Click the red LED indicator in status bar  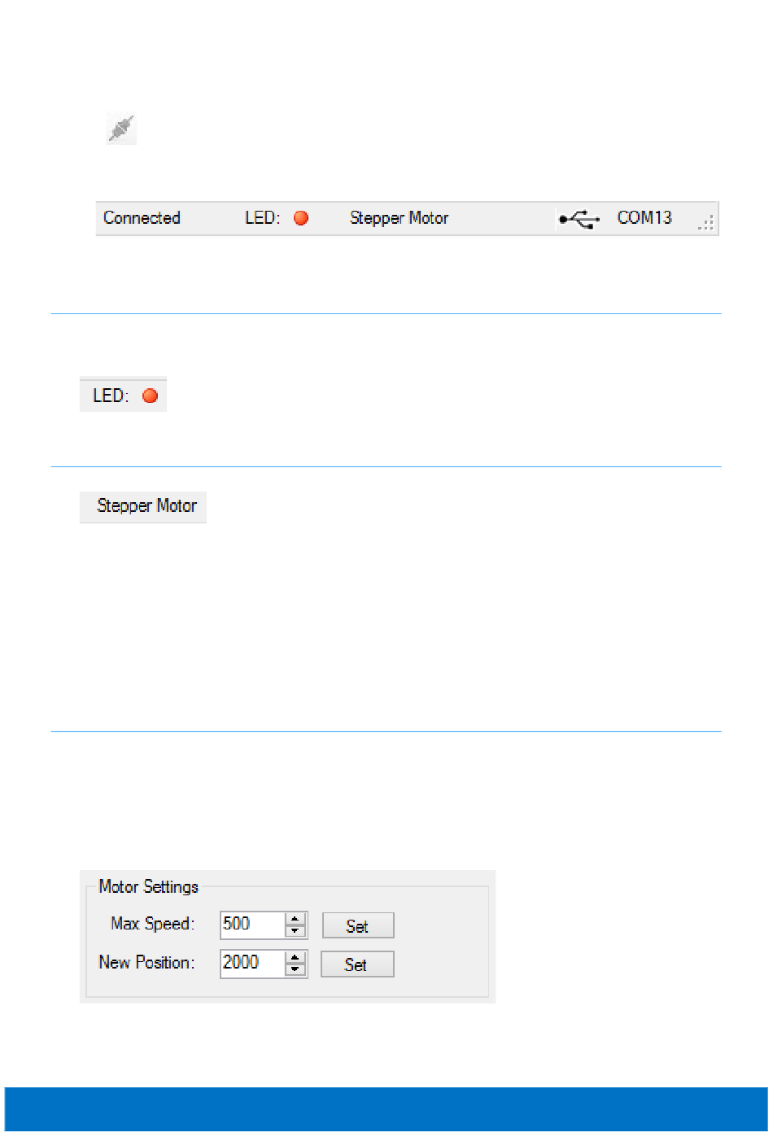pos(301,218)
